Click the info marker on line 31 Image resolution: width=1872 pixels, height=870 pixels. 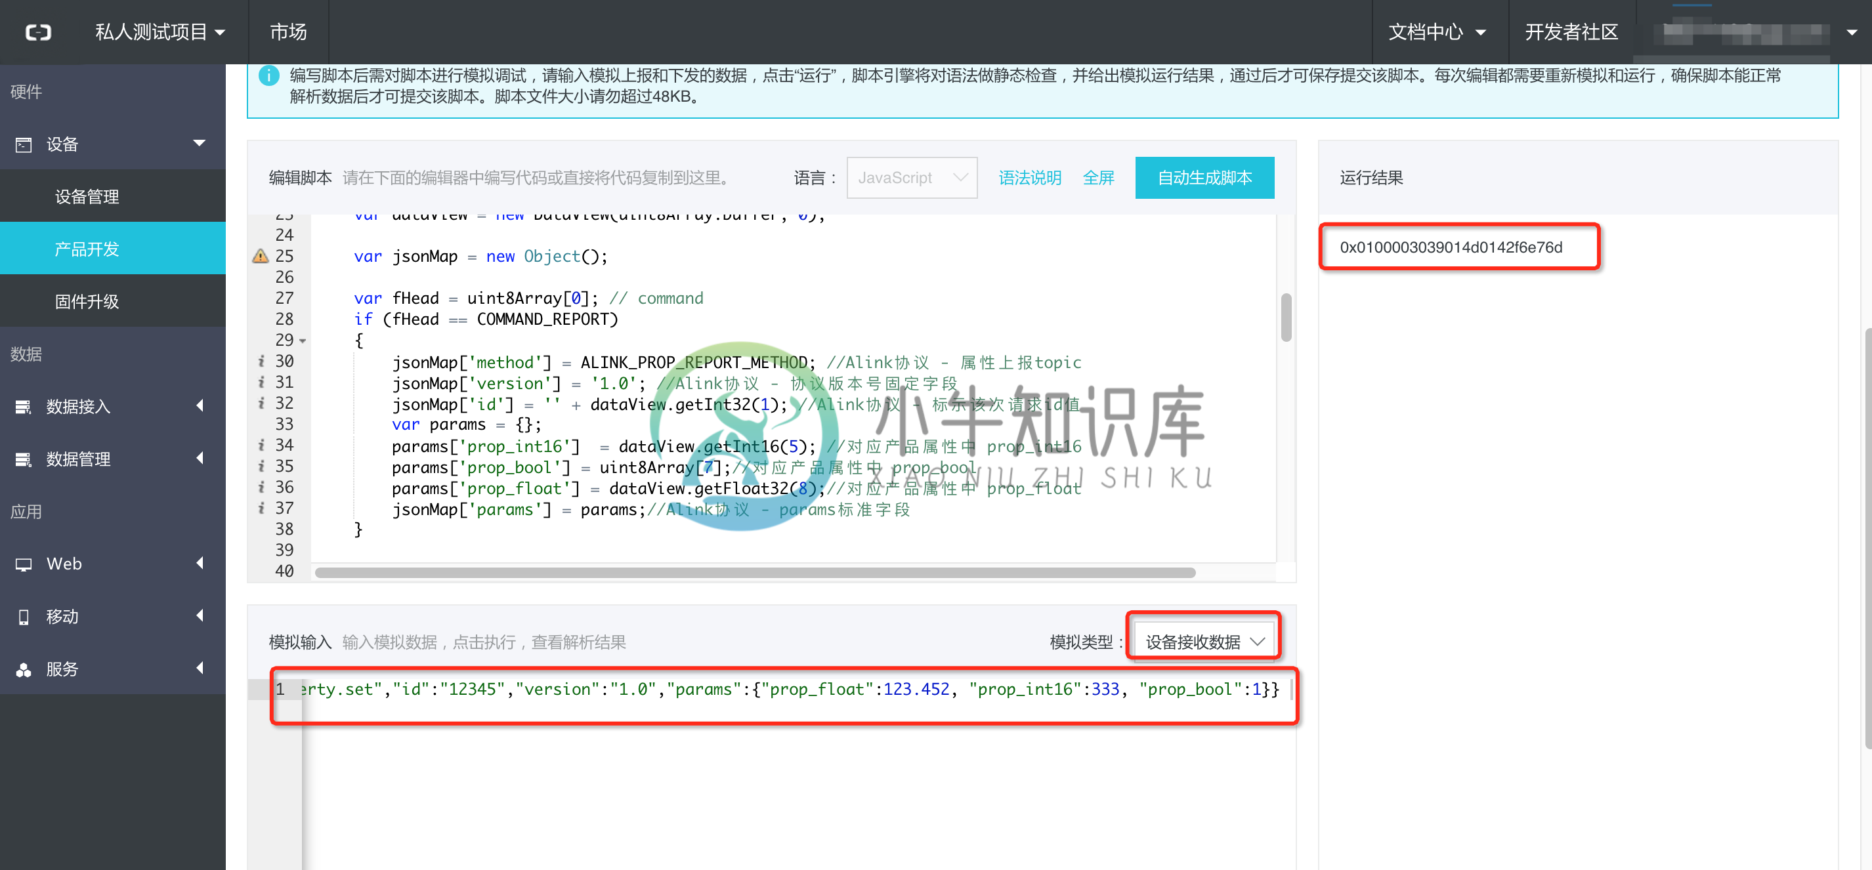(x=261, y=382)
